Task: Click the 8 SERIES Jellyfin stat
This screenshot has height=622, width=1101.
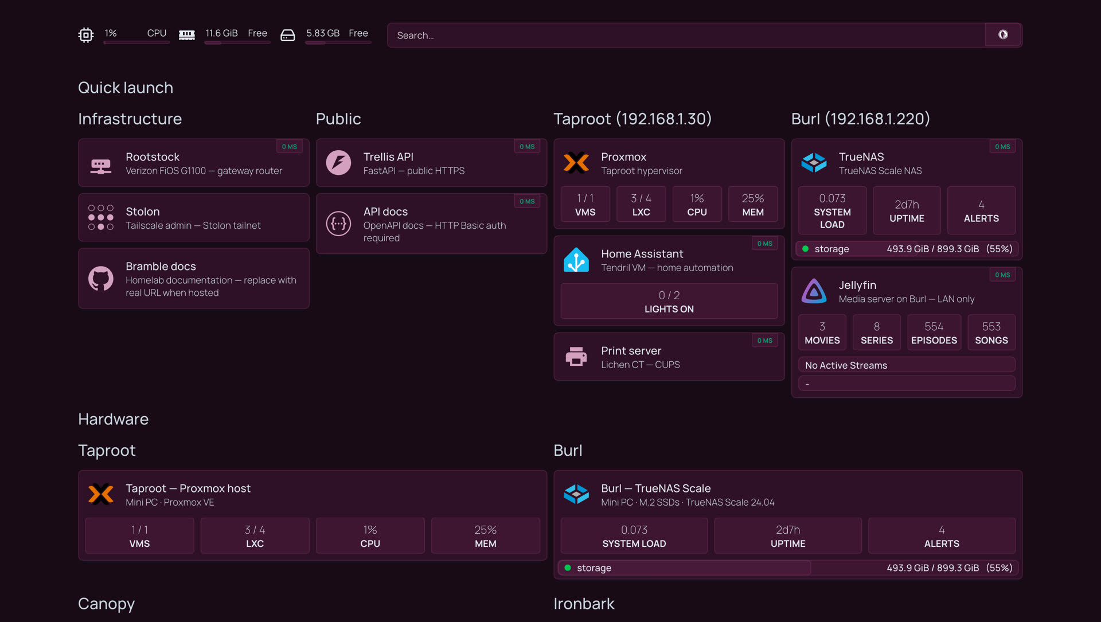Action: (877, 333)
